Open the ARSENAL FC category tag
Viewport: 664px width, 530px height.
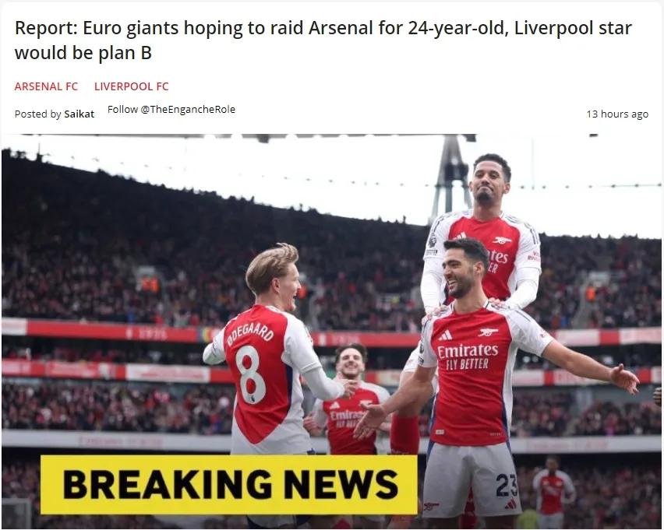coord(46,86)
